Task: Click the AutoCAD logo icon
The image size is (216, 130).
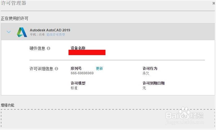Action: click(22, 32)
